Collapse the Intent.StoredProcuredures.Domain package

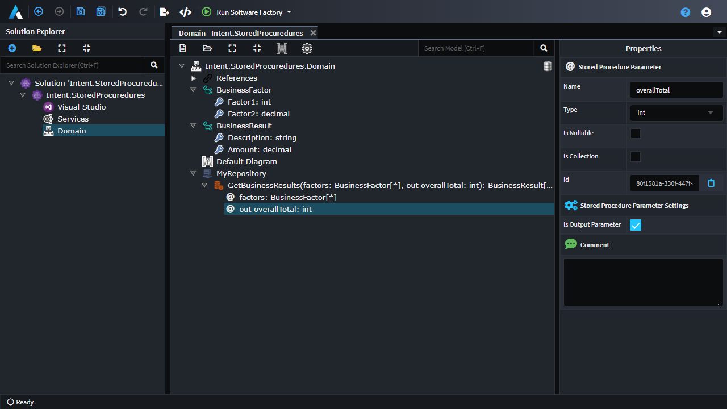click(182, 66)
